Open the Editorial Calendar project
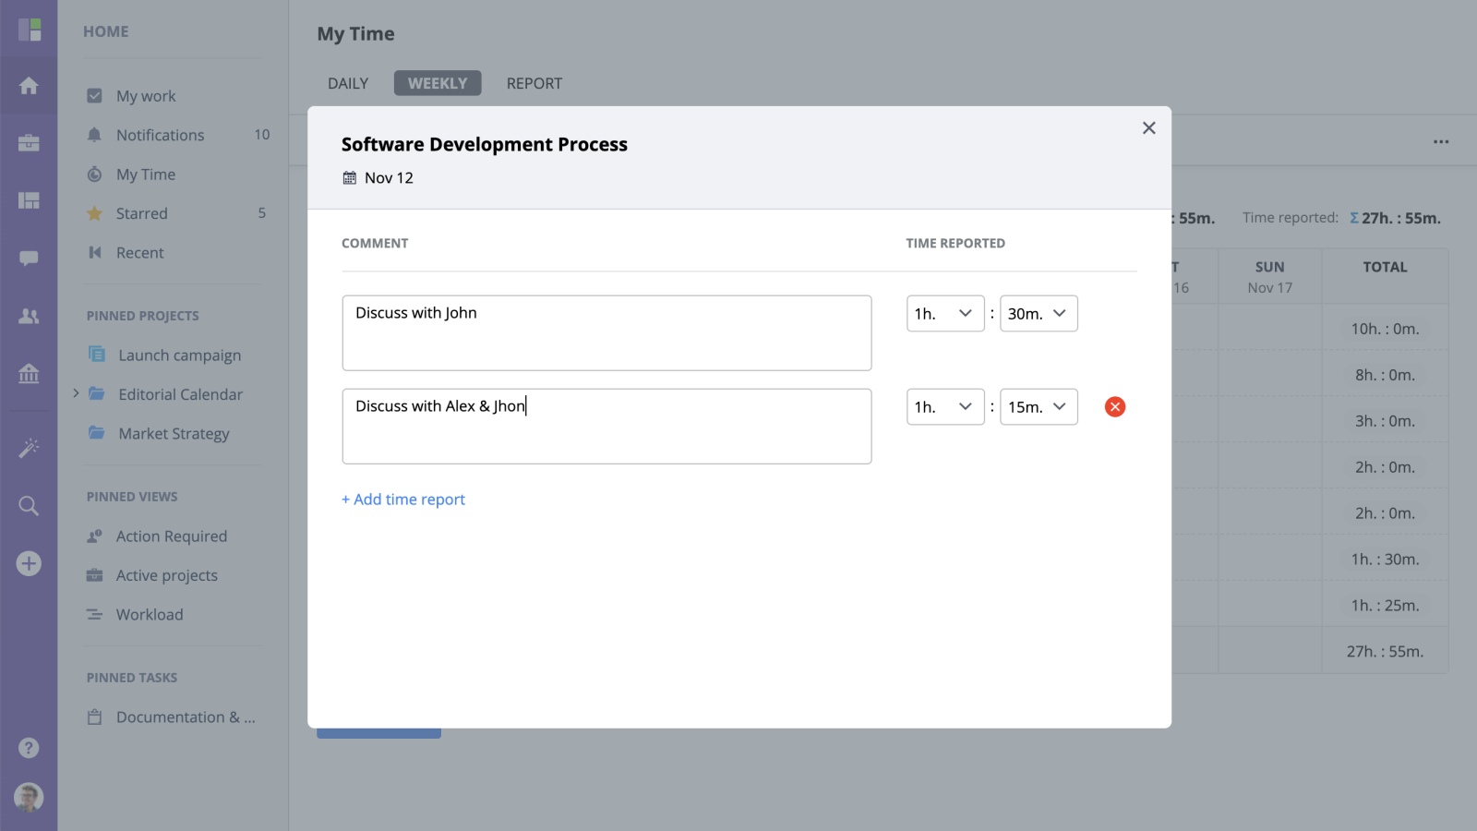Image resolution: width=1477 pixels, height=831 pixels. 180,394
